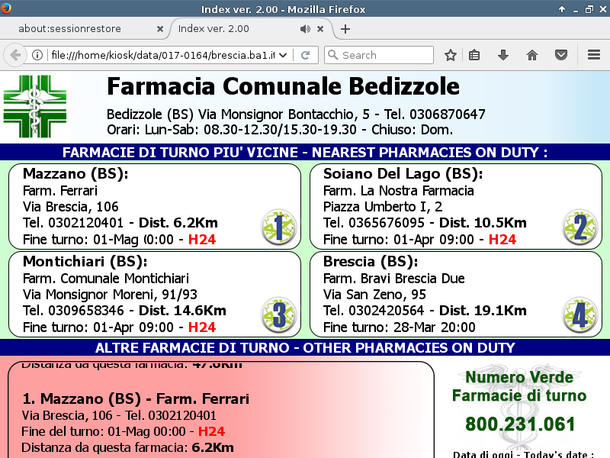Show your bookmarks list

coord(474,55)
